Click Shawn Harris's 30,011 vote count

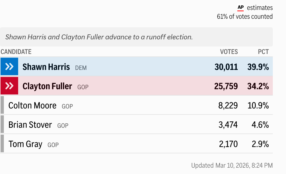[x=226, y=67]
